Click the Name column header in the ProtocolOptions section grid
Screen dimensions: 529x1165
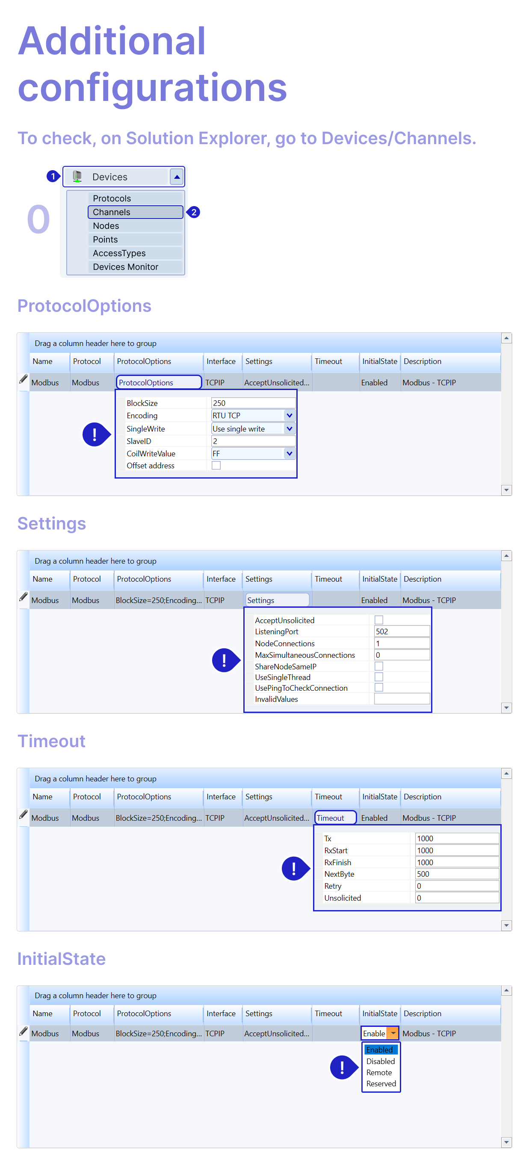50,361
